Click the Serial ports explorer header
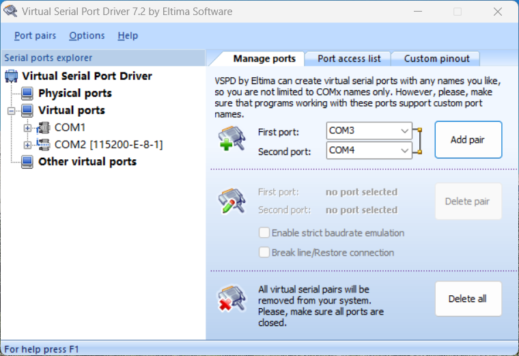 point(103,58)
